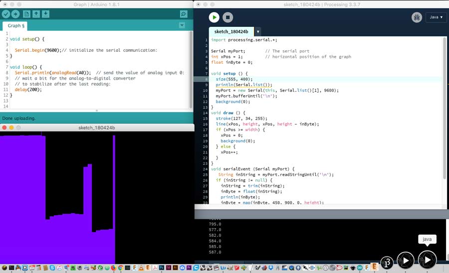Screen dimensions: 449x273
Task: Open the Arduino tab dropdown menu
Action: [182, 25]
